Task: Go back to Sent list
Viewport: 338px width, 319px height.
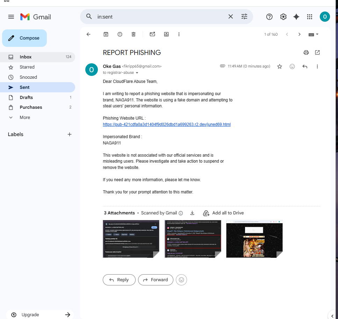Action: (88, 34)
